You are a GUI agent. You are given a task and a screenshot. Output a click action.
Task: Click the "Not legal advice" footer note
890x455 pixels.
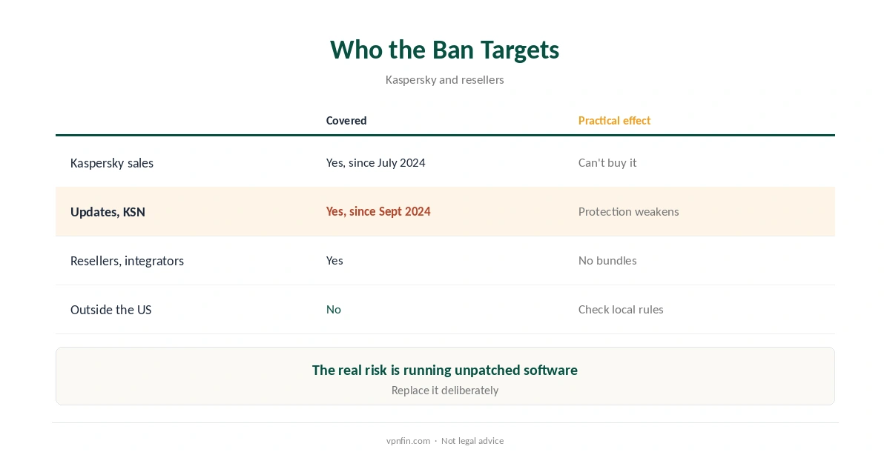tap(472, 441)
